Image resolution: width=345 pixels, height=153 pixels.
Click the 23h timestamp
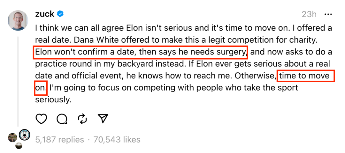(309, 14)
